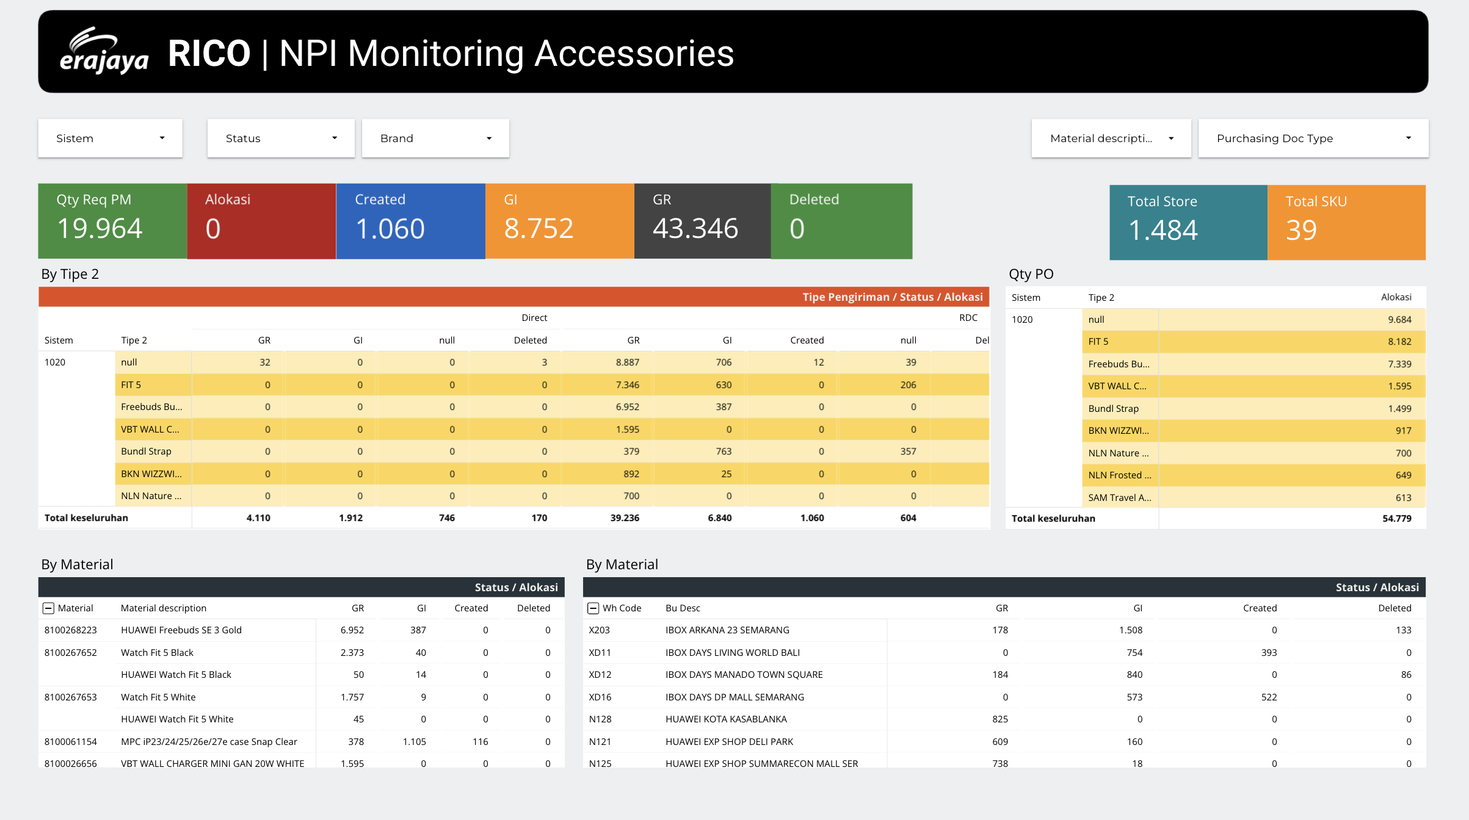Click FIT 5 row in Qty PO table

pos(1254,342)
